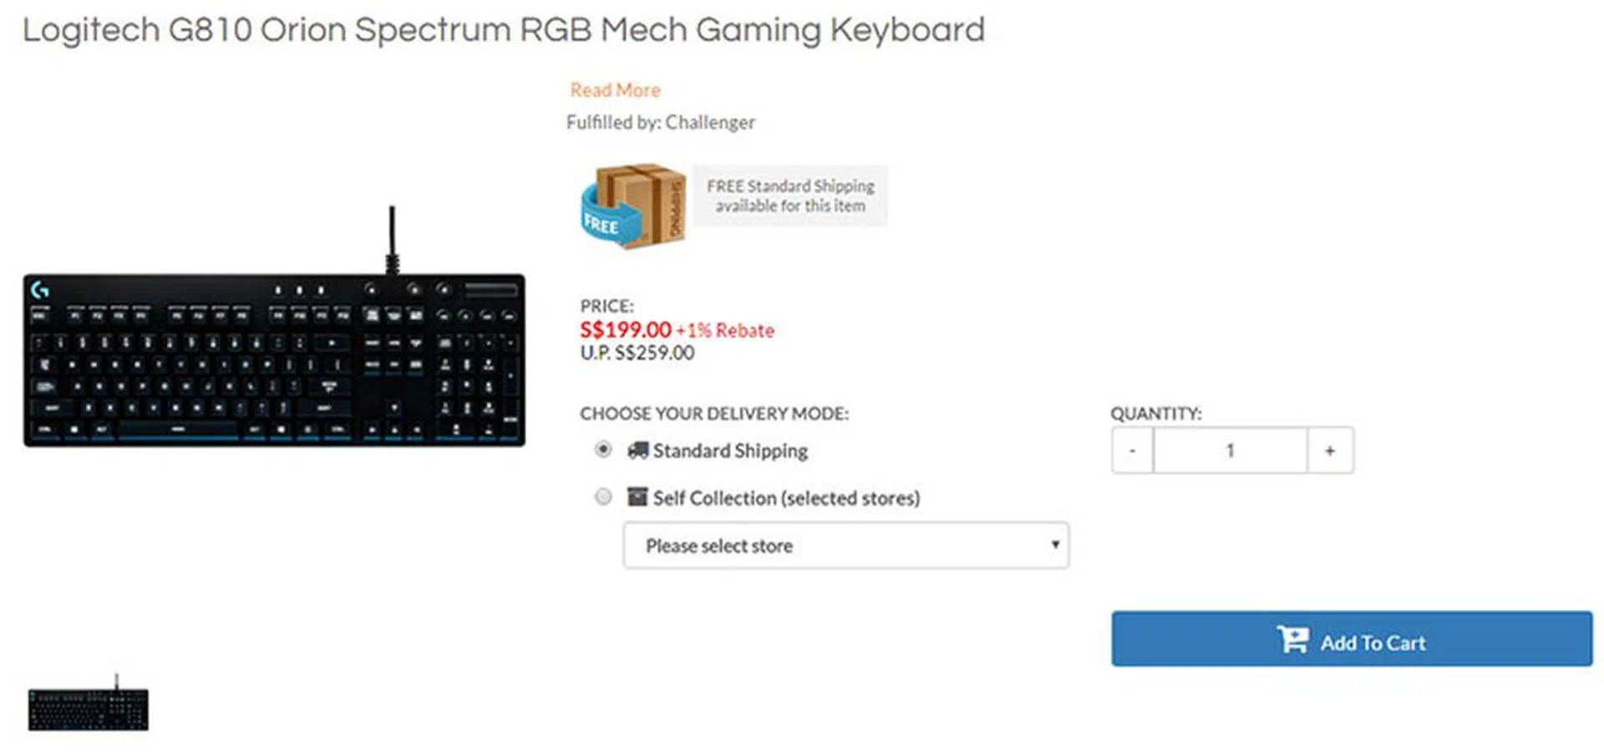Viewport: 1604px width, 754px height.
Task: Decrease quantity with the minus button
Action: (x=1132, y=451)
